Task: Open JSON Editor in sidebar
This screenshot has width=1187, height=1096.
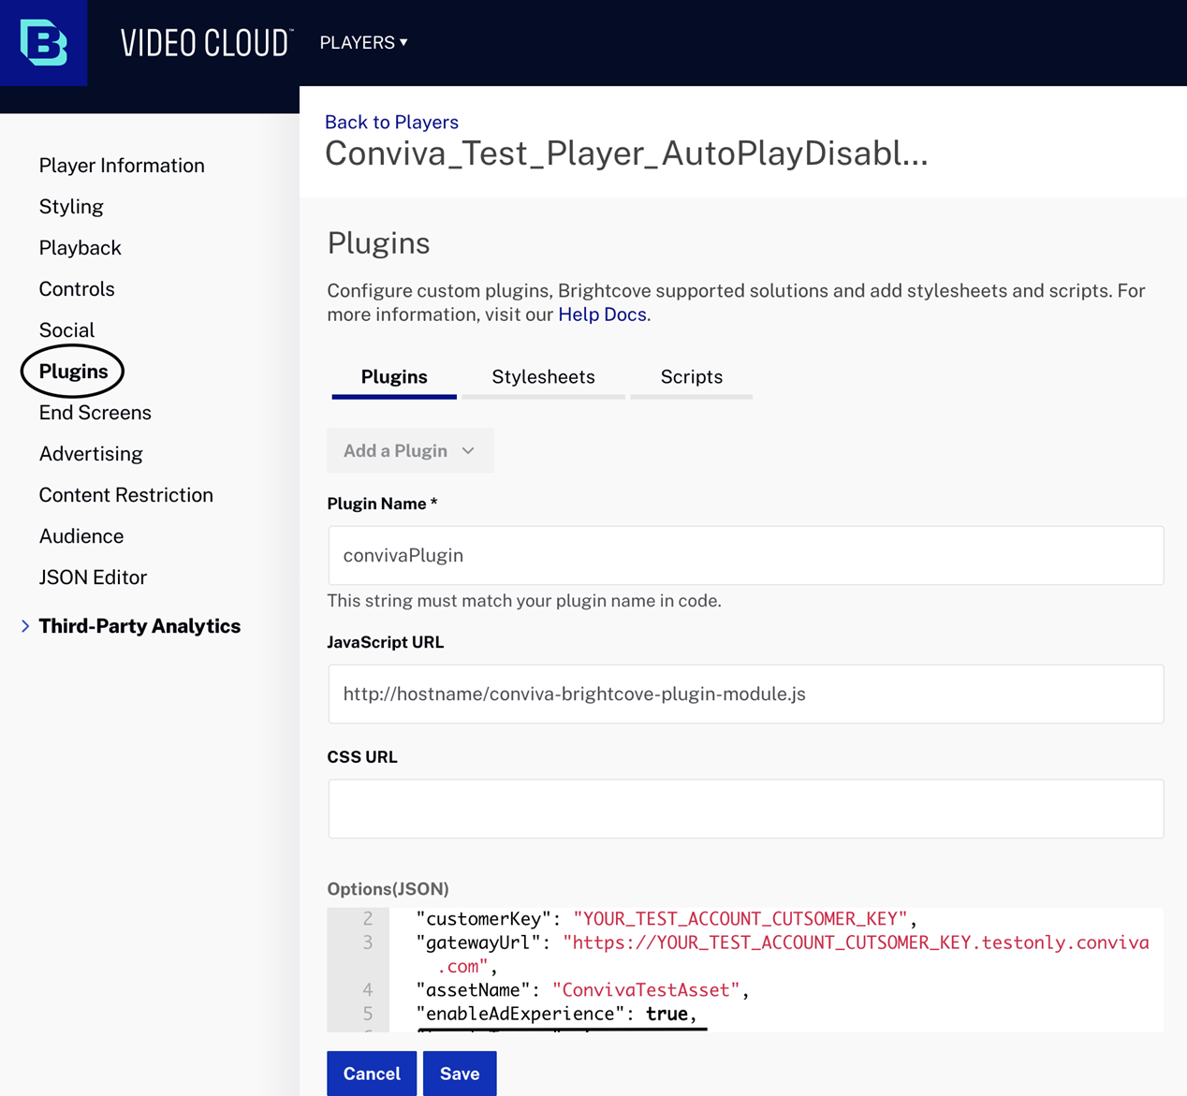Action: pyautogui.click(x=93, y=577)
